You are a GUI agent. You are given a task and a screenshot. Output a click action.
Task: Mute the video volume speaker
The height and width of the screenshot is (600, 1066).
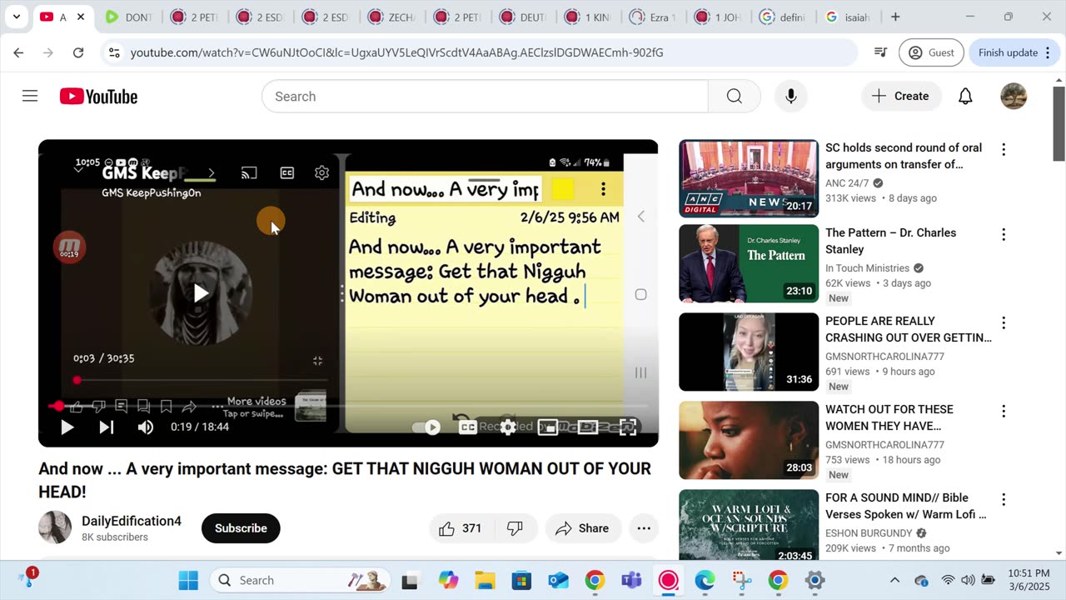pyautogui.click(x=146, y=427)
